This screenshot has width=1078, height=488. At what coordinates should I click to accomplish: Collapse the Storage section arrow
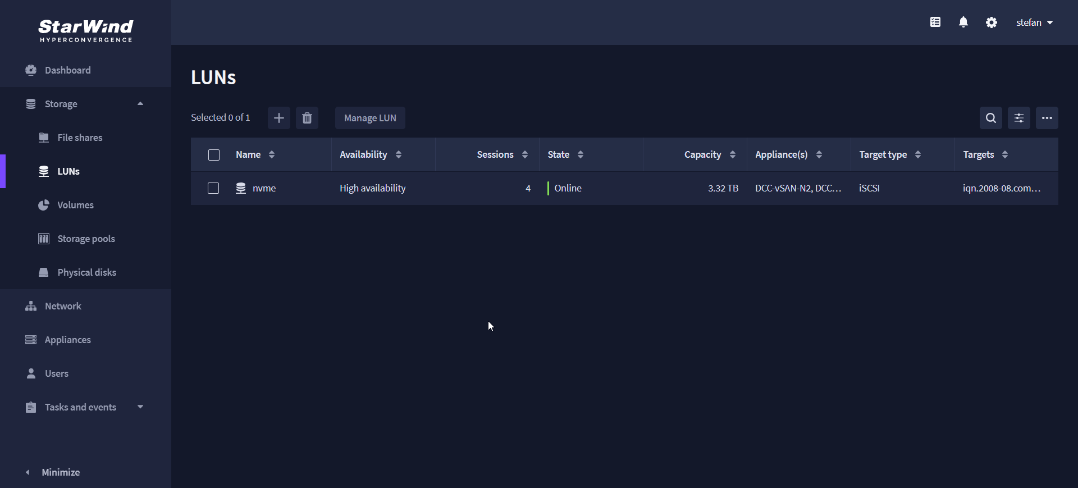(140, 104)
